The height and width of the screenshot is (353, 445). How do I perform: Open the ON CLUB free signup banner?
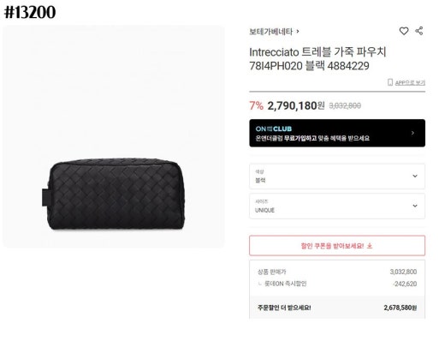pyautogui.click(x=337, y=133)
